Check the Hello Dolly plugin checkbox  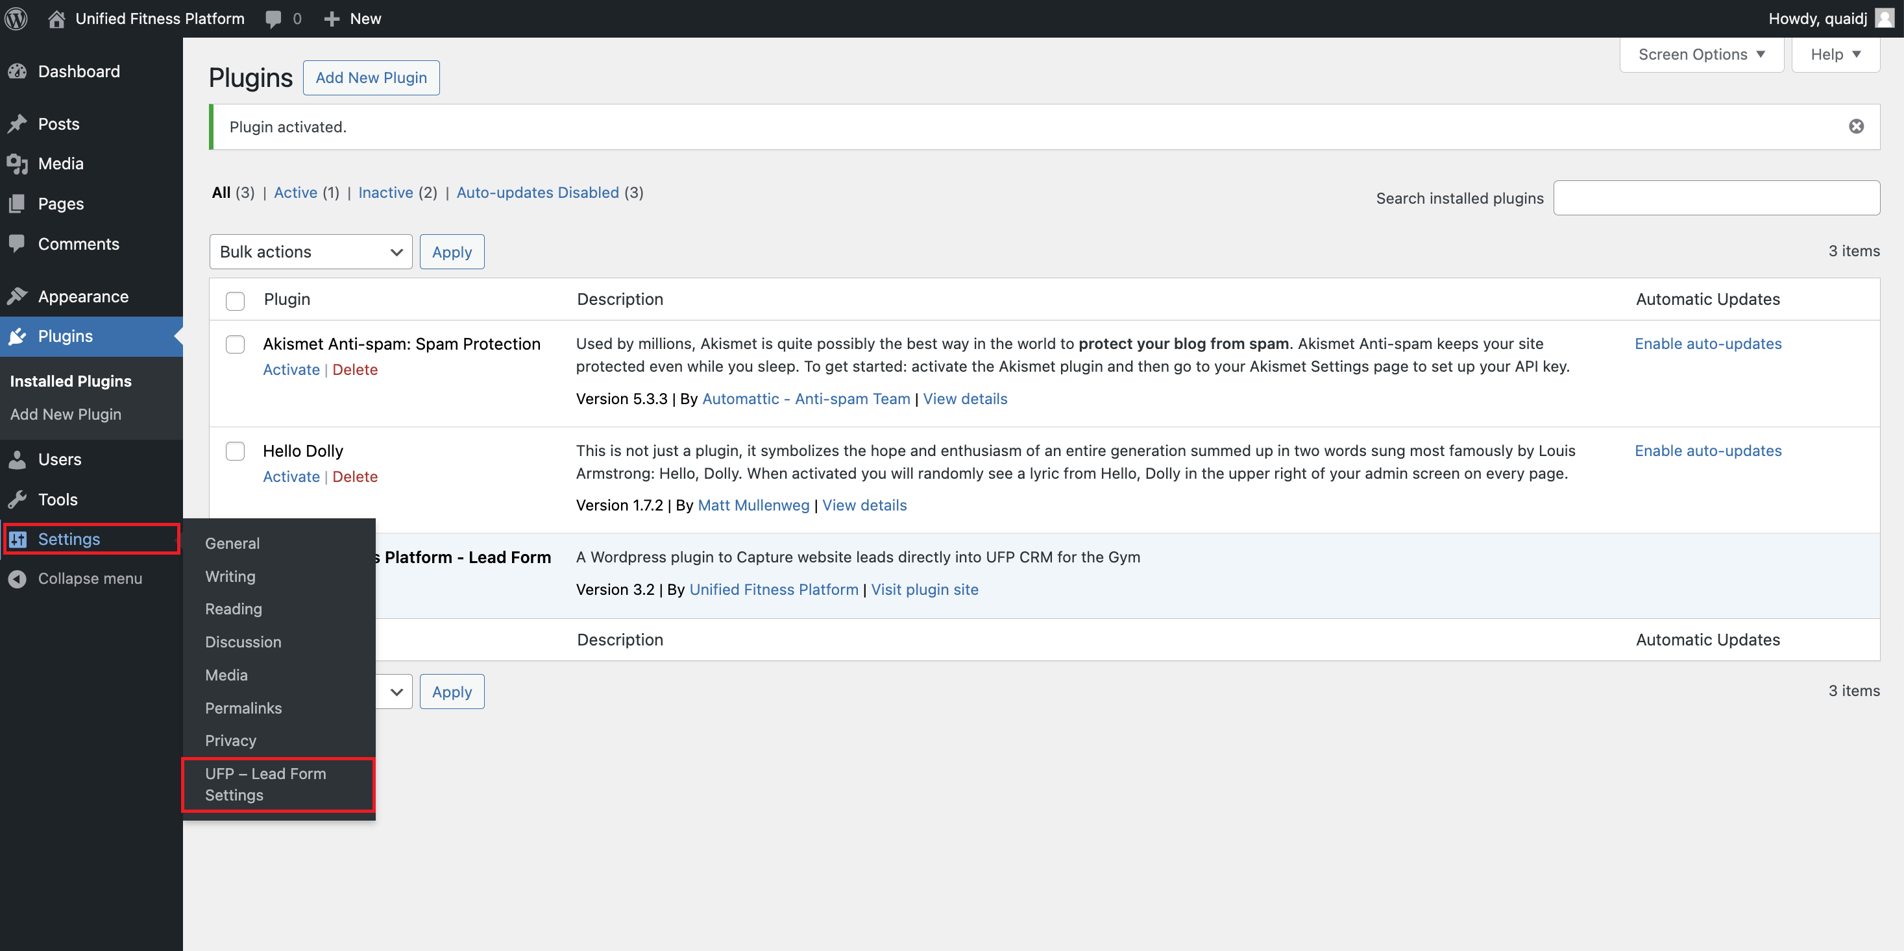[235, 451]
